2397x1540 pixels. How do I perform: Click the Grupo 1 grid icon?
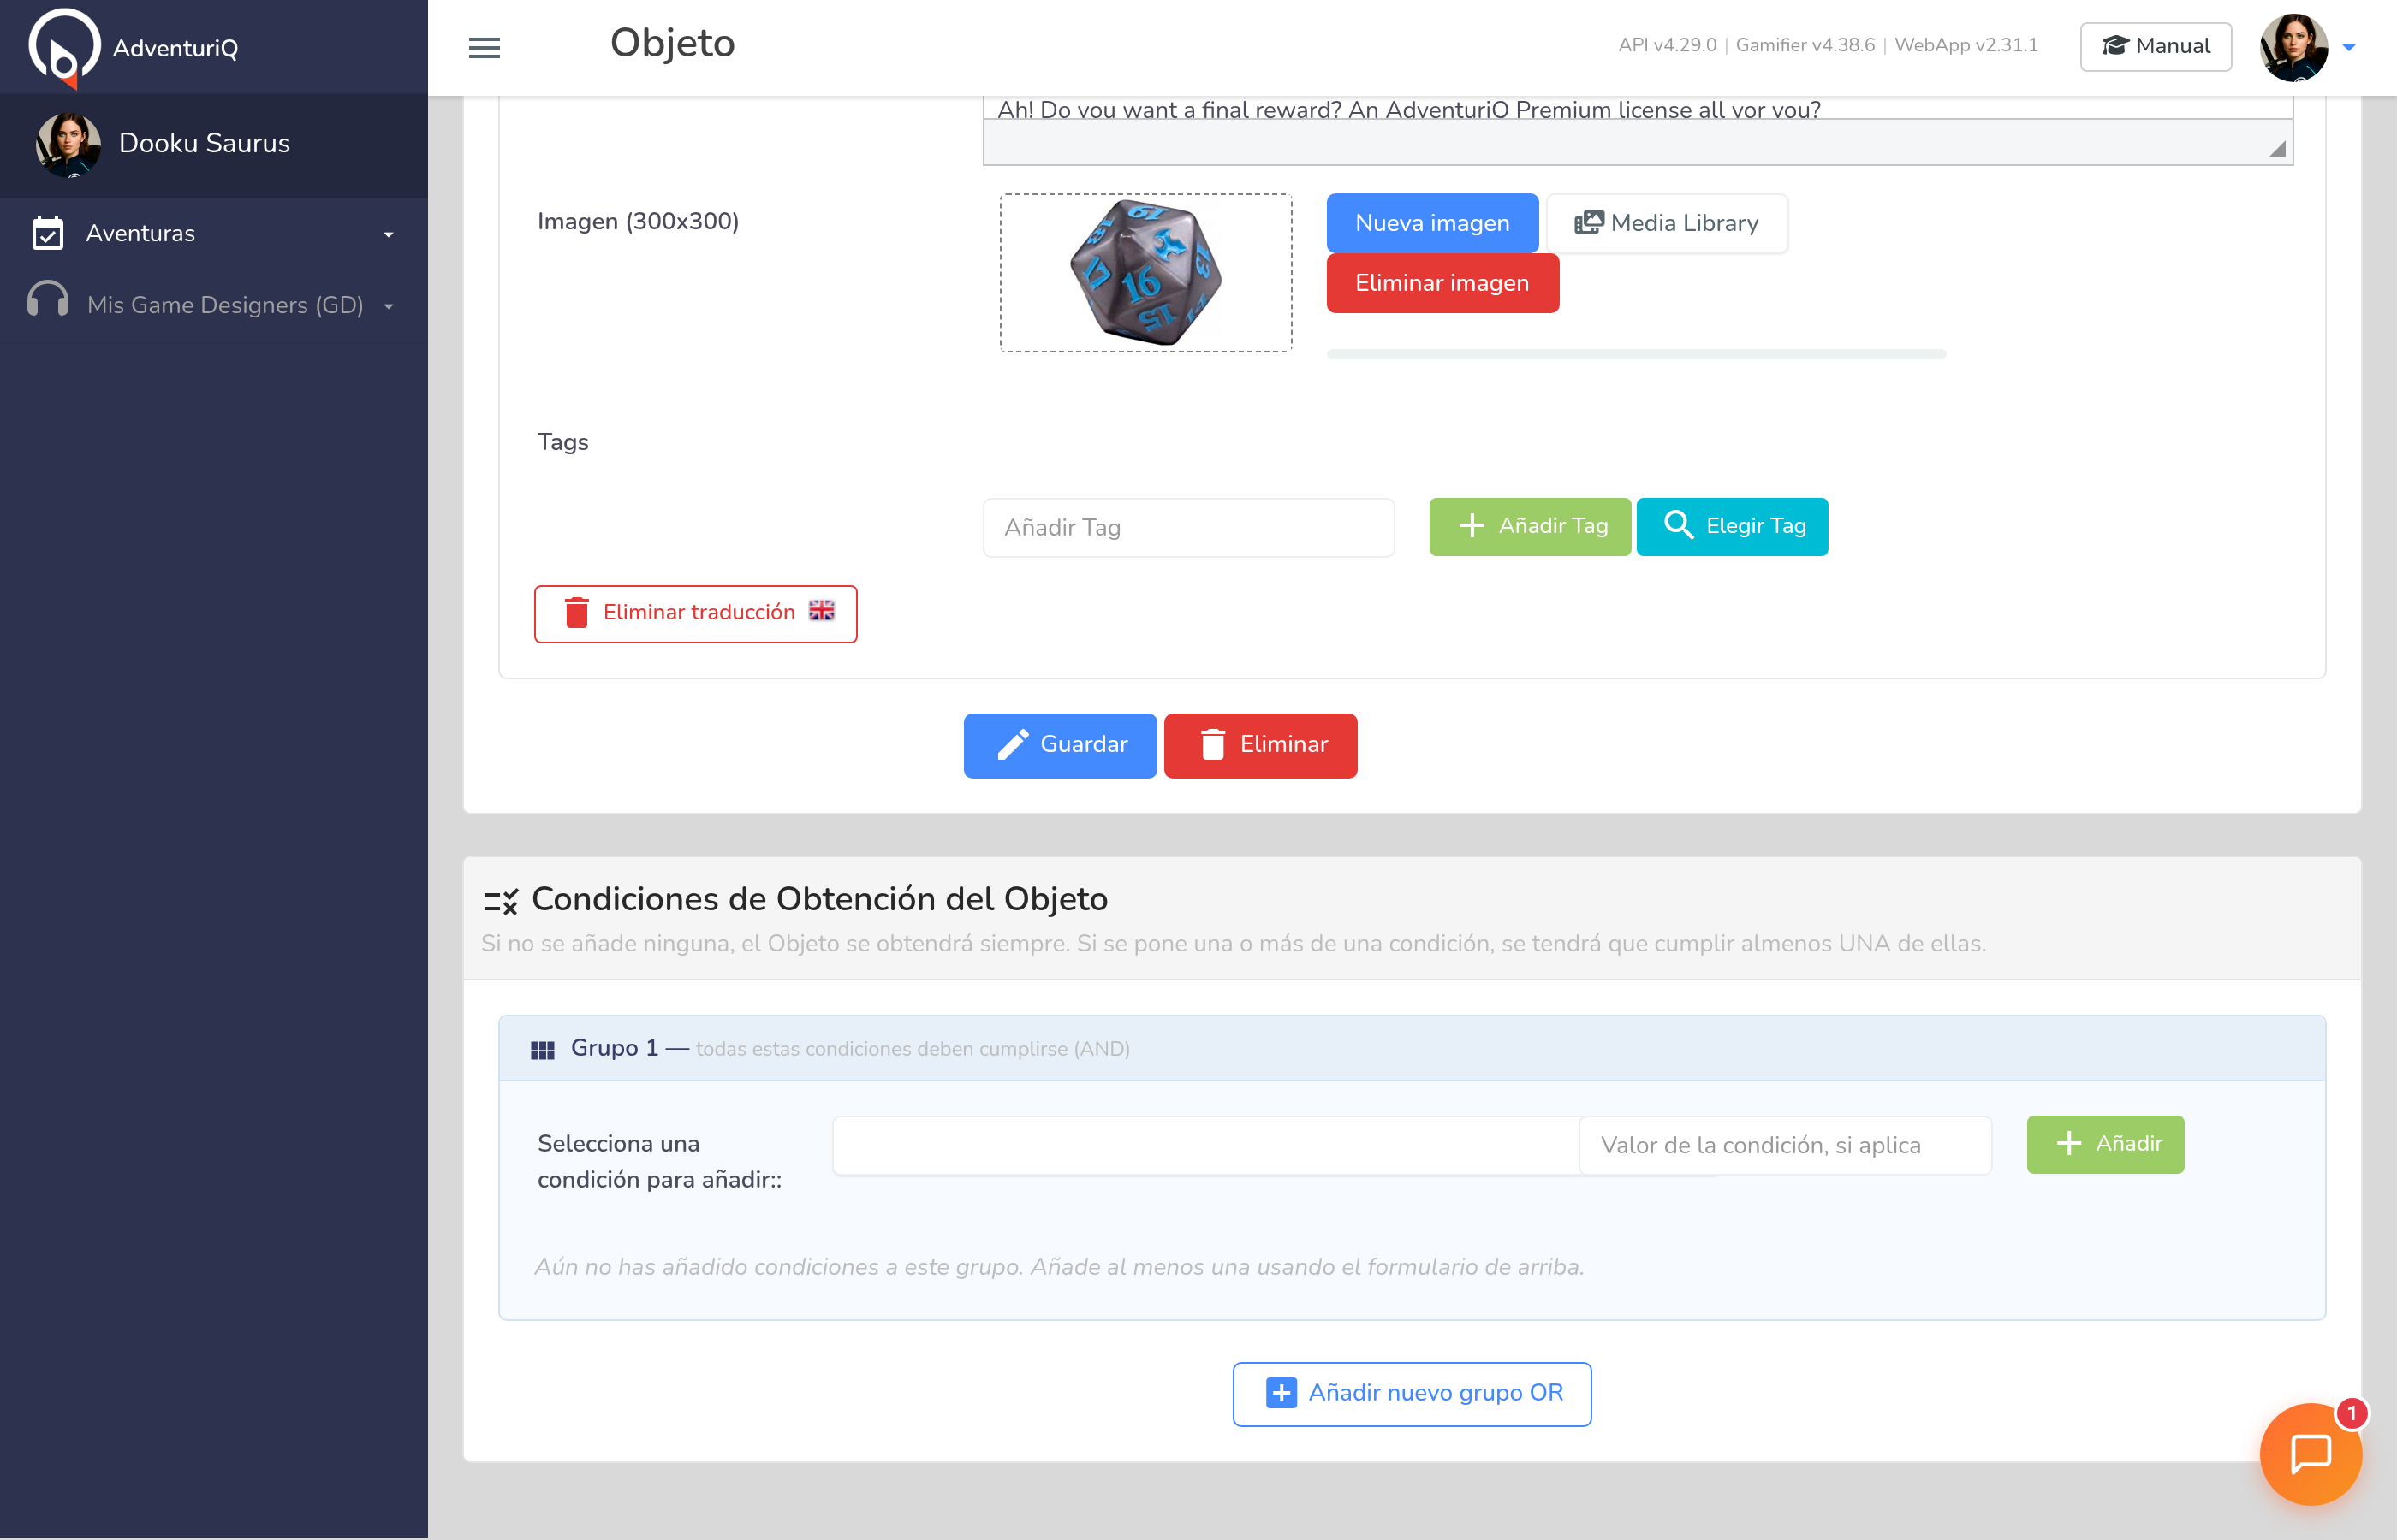[542, 1049]
